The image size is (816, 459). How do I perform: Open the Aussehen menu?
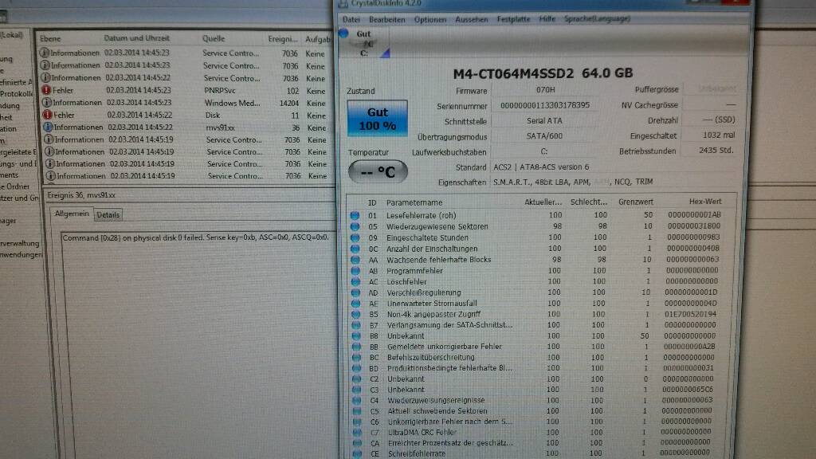point(472,19)
